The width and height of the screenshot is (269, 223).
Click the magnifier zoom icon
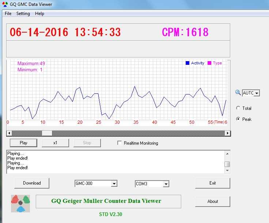(x=238, y=93)
